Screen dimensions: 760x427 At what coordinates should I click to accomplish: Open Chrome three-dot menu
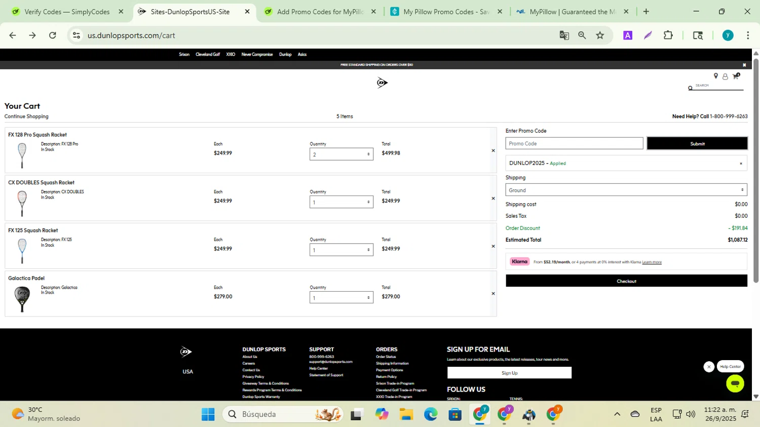(748, 35)
